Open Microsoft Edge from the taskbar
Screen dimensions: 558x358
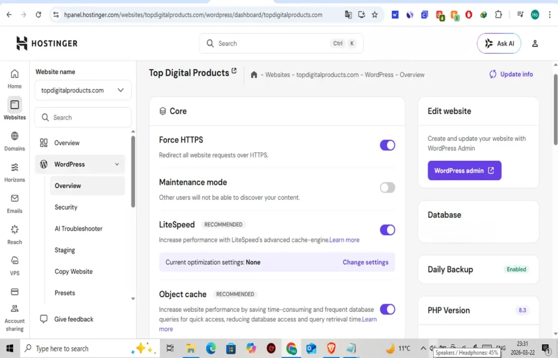point(211,348)
